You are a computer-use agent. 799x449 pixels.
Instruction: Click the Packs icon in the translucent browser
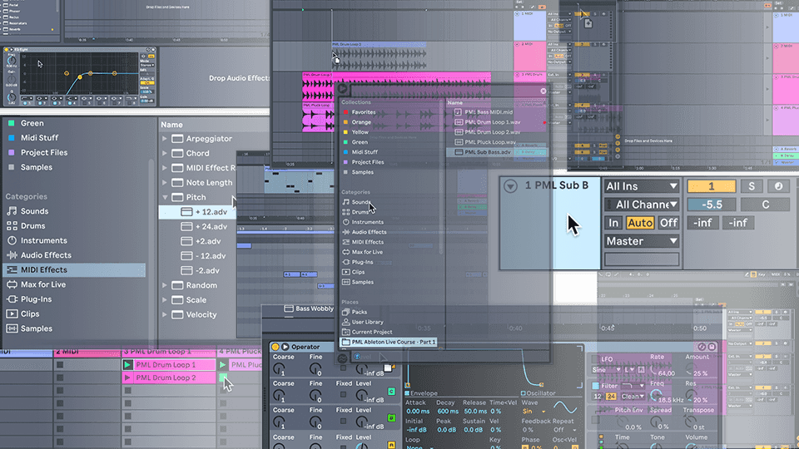click(346, 312)
